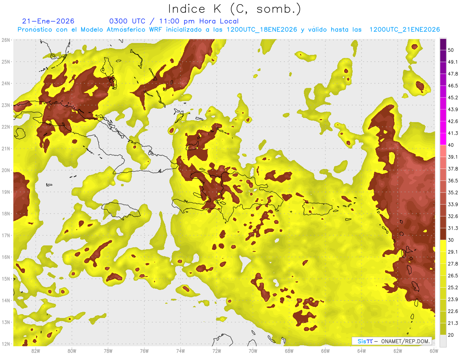
Task: Click the colorbar value "49.1"
Action: [453, 62]
